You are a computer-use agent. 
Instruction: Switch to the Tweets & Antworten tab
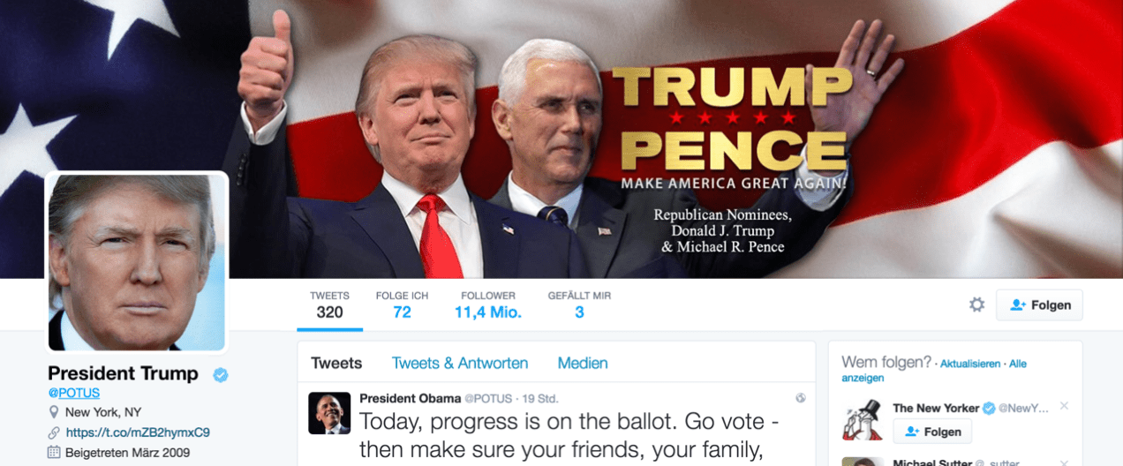click(460, 363)
